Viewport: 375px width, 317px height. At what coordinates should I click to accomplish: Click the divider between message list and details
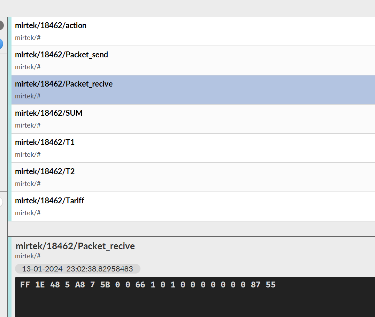tap(192, 236)
